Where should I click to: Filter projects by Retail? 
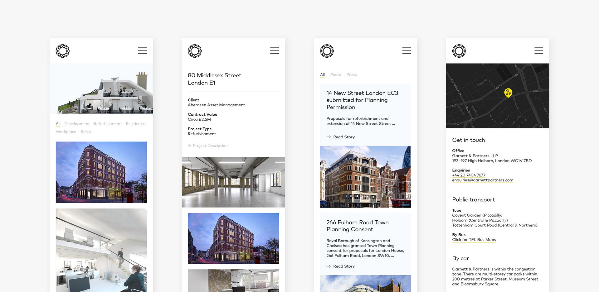(x=86, y=132)
